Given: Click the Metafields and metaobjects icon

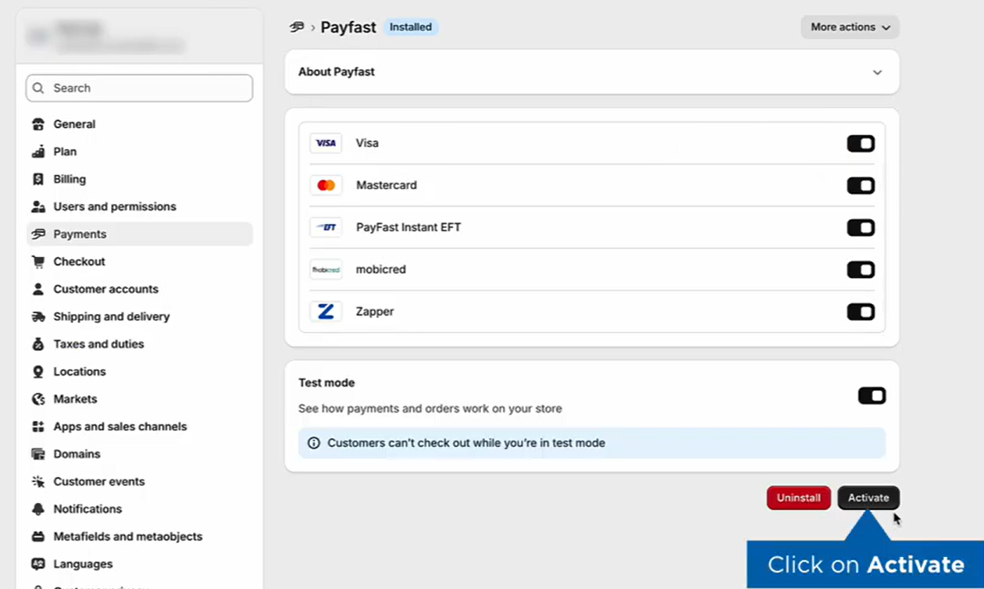Looking at the screenshot, I should 38,537.
